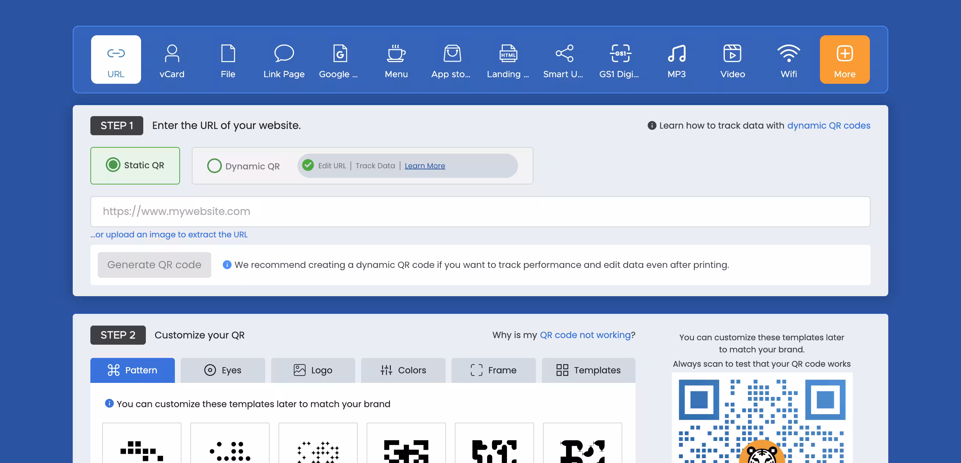The height and width of the screenshot is (463, 961).
Task: Click the "Track Data" label
Action: tap(375, 166)
